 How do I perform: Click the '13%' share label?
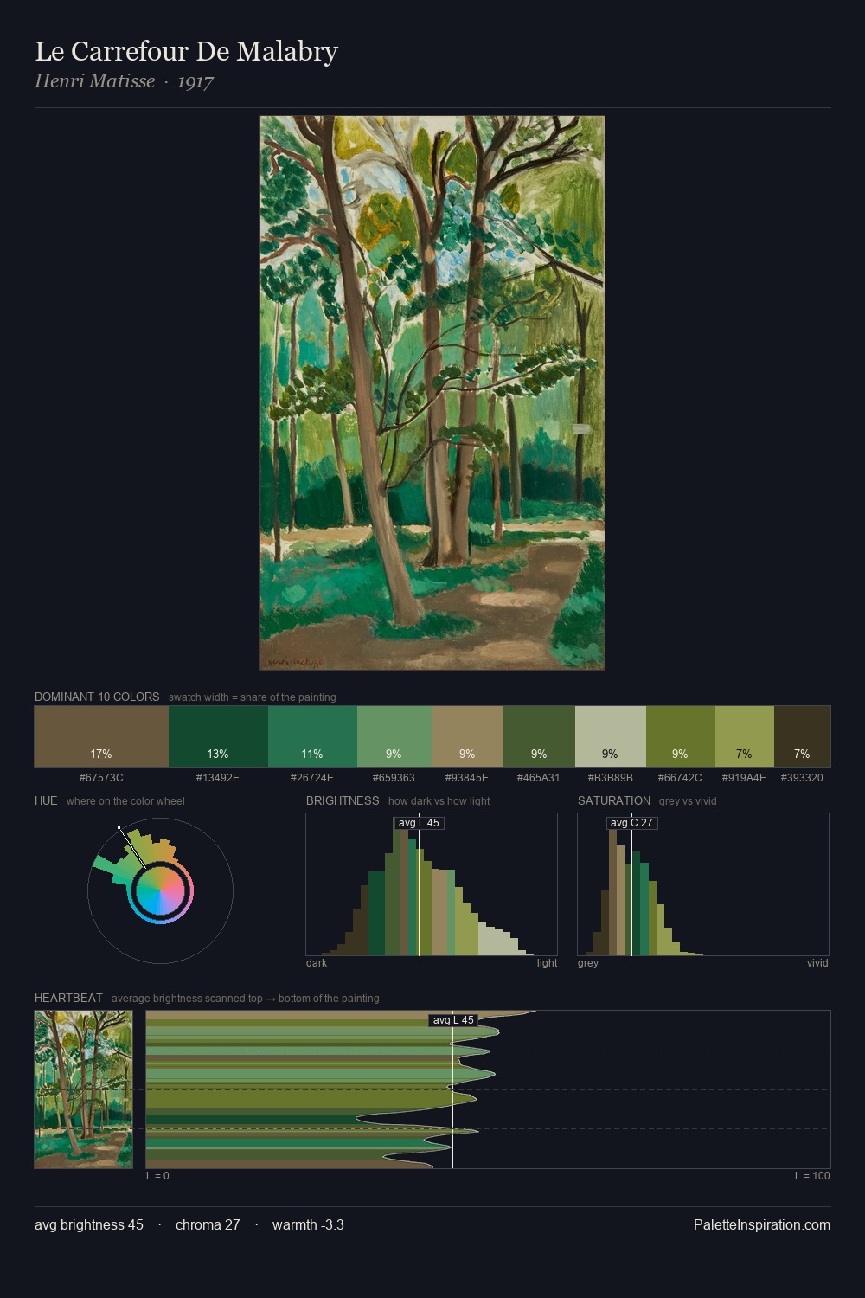coord(218,754)
